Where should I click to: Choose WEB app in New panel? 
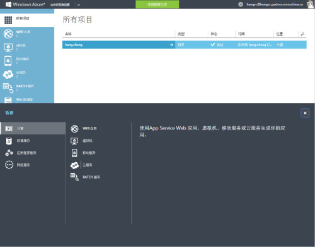click(89, 128)
